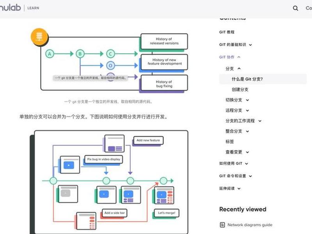The width and height of the screenshot is (312, 234).
Task: Click History of new feature development label
Action: 164,62
